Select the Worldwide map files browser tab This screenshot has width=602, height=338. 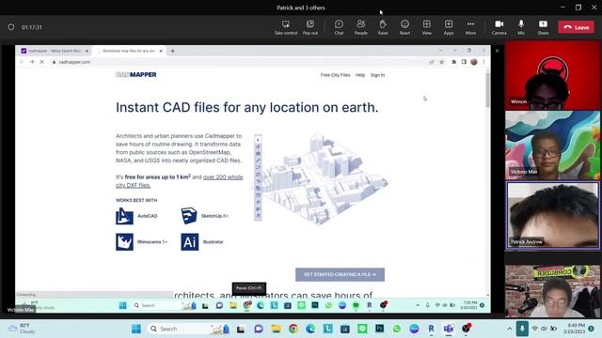pyautogui.click(x=130, y=51)
